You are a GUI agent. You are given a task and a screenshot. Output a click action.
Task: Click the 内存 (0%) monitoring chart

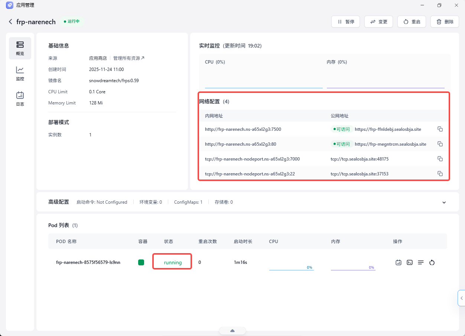pos(386,74)
